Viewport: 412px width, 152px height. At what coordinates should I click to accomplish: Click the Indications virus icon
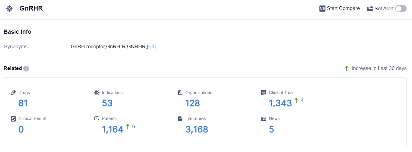[97, 93]
